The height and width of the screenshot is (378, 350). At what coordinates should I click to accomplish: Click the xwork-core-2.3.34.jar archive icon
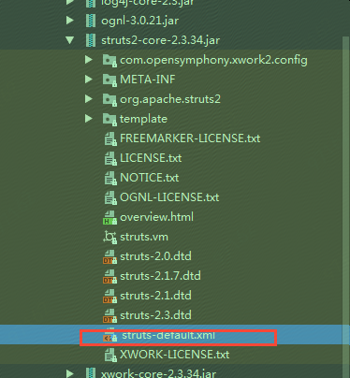(91, 373)
